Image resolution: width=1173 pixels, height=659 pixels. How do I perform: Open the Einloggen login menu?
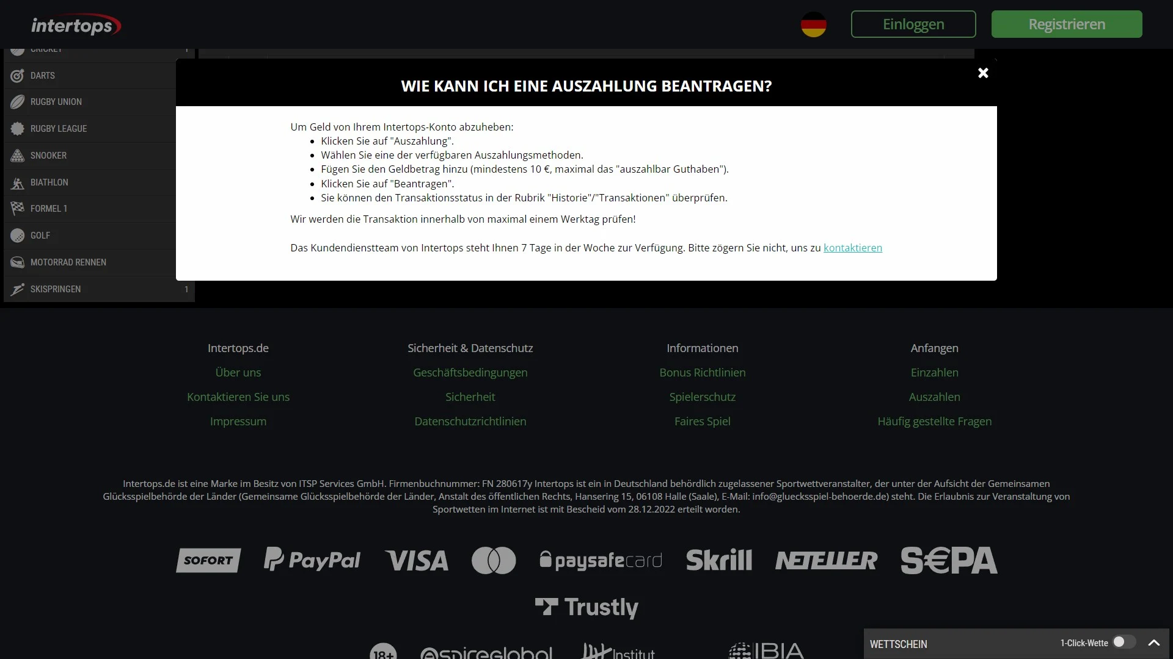click(913, 23)
